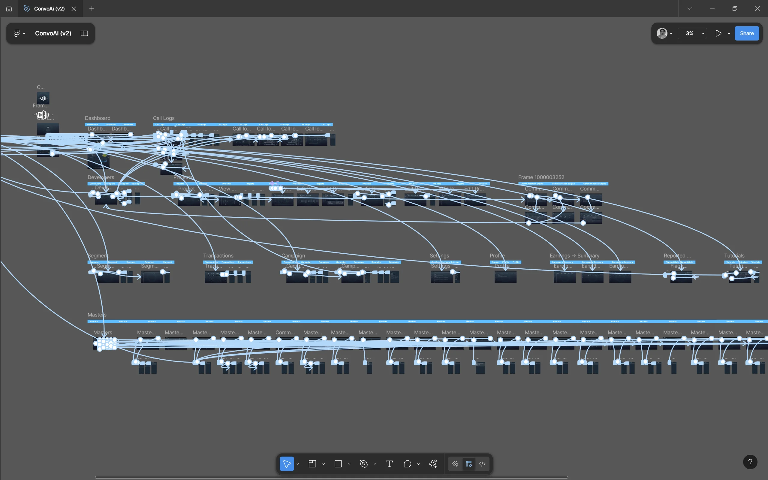
Task: Select the Frame tool
Action: 312,464
